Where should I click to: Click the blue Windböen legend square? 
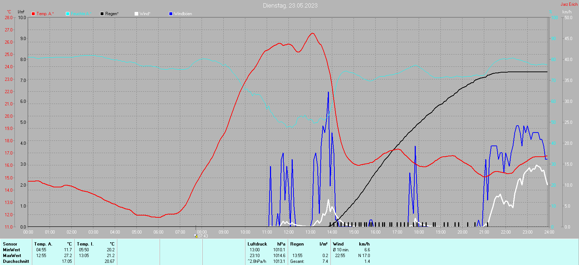point(171,14)
